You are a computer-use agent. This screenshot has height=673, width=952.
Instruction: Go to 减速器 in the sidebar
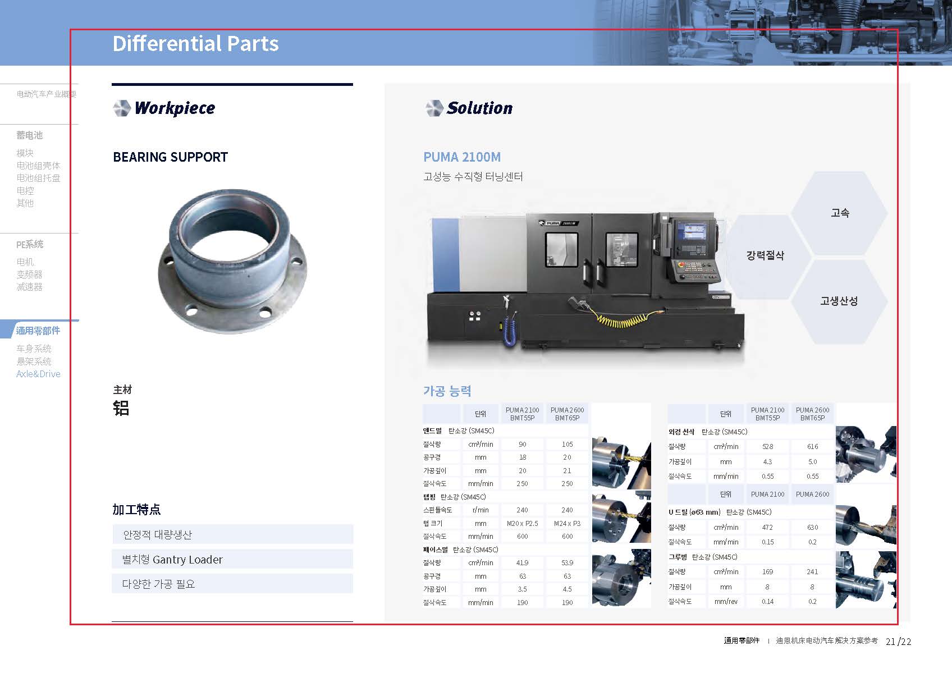tap(29, 287)
